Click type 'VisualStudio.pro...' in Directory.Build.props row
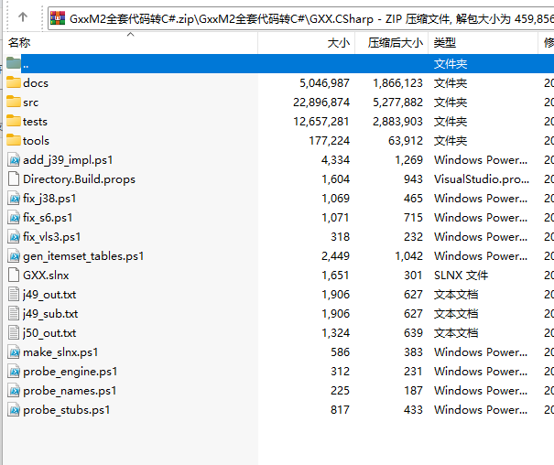554x465 pixels. pos(482,179)
